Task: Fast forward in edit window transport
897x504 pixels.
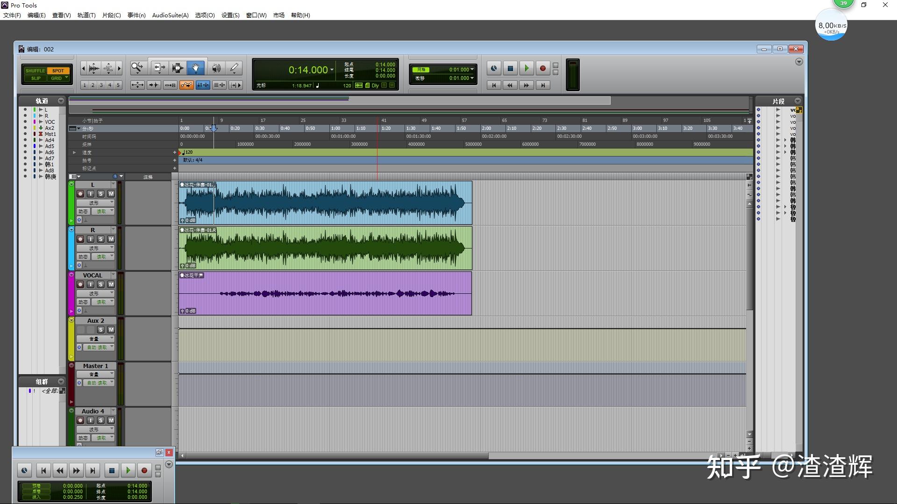Action: (527, 85)
